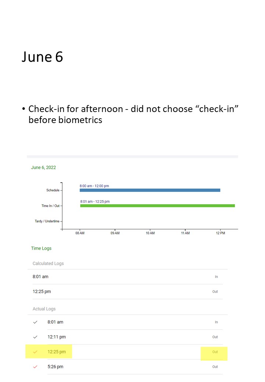Select the Actual Logs label
The image size is (265, 382).
(44, 309)
